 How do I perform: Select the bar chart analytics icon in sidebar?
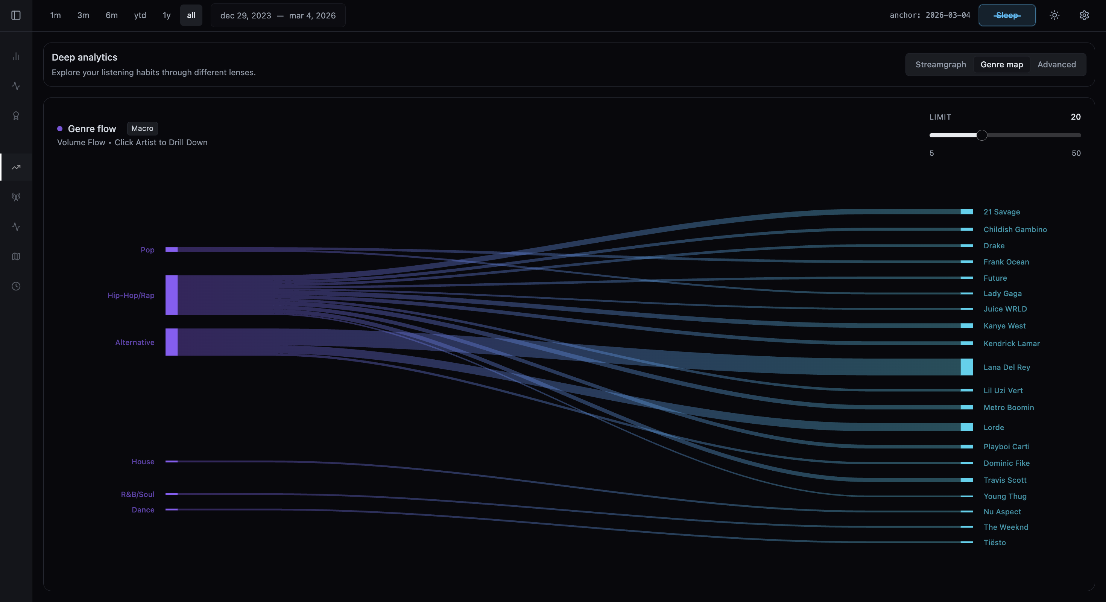pyautogui.click(x=16, y=57)
